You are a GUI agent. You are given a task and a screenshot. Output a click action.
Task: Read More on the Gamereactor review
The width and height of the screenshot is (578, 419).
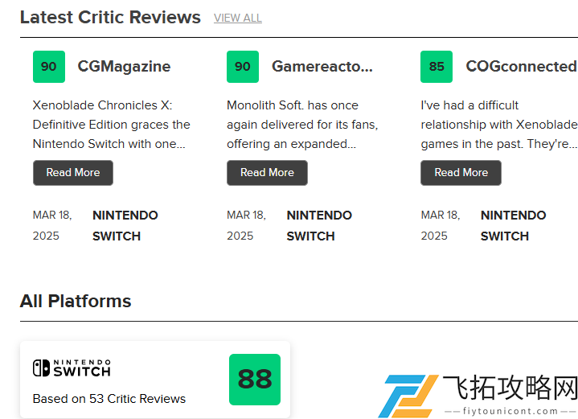point(267,173)
